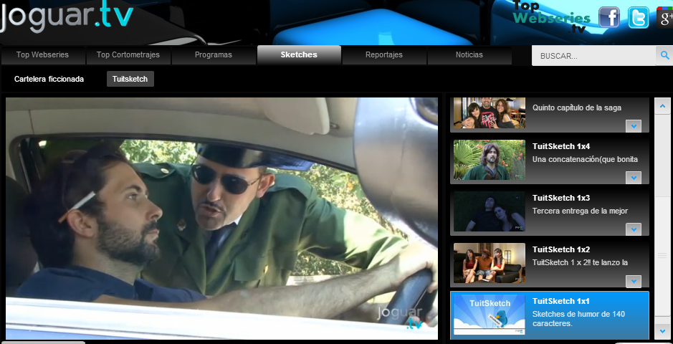Expand the TuitSketch 1x2 description arrow
The height and width of the screenshot is (344, 673).
tap(633, 282)
